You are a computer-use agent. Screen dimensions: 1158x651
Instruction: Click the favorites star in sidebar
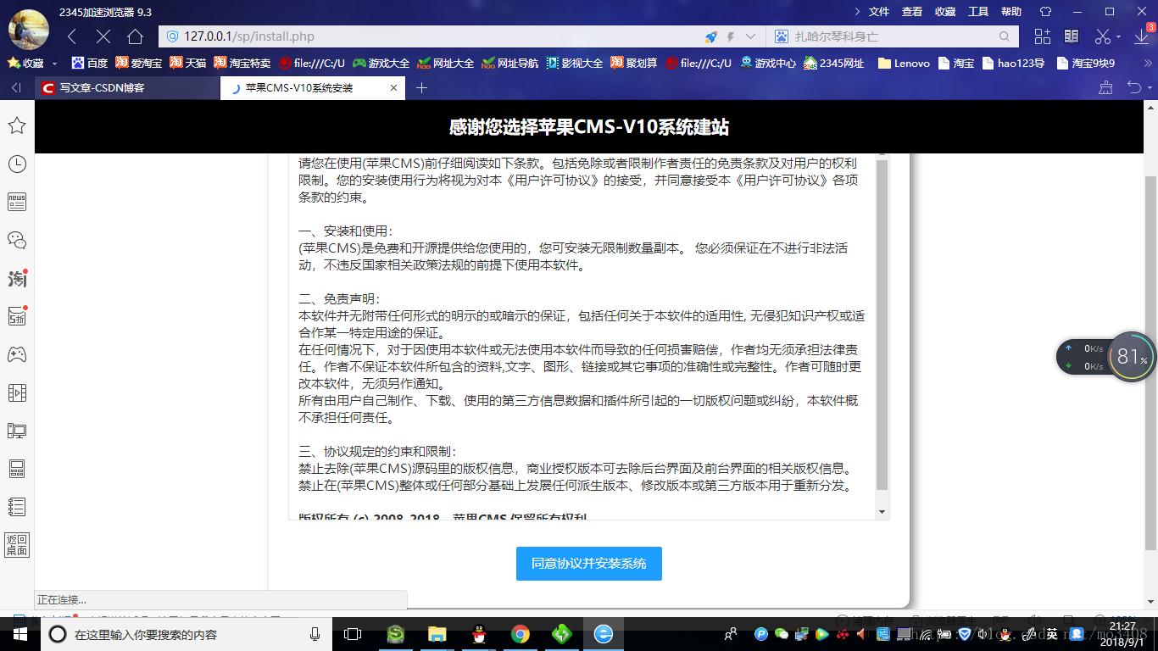pyautogui.click(x=17, y=125)
